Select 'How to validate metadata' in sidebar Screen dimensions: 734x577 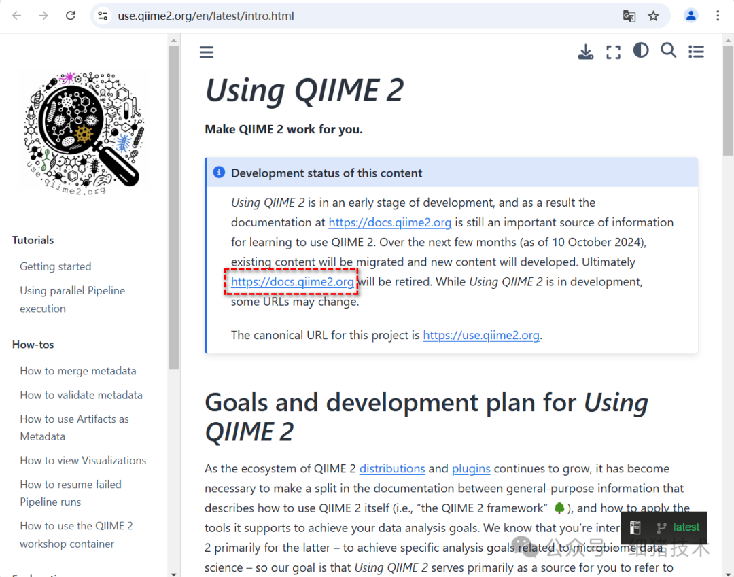81,395
